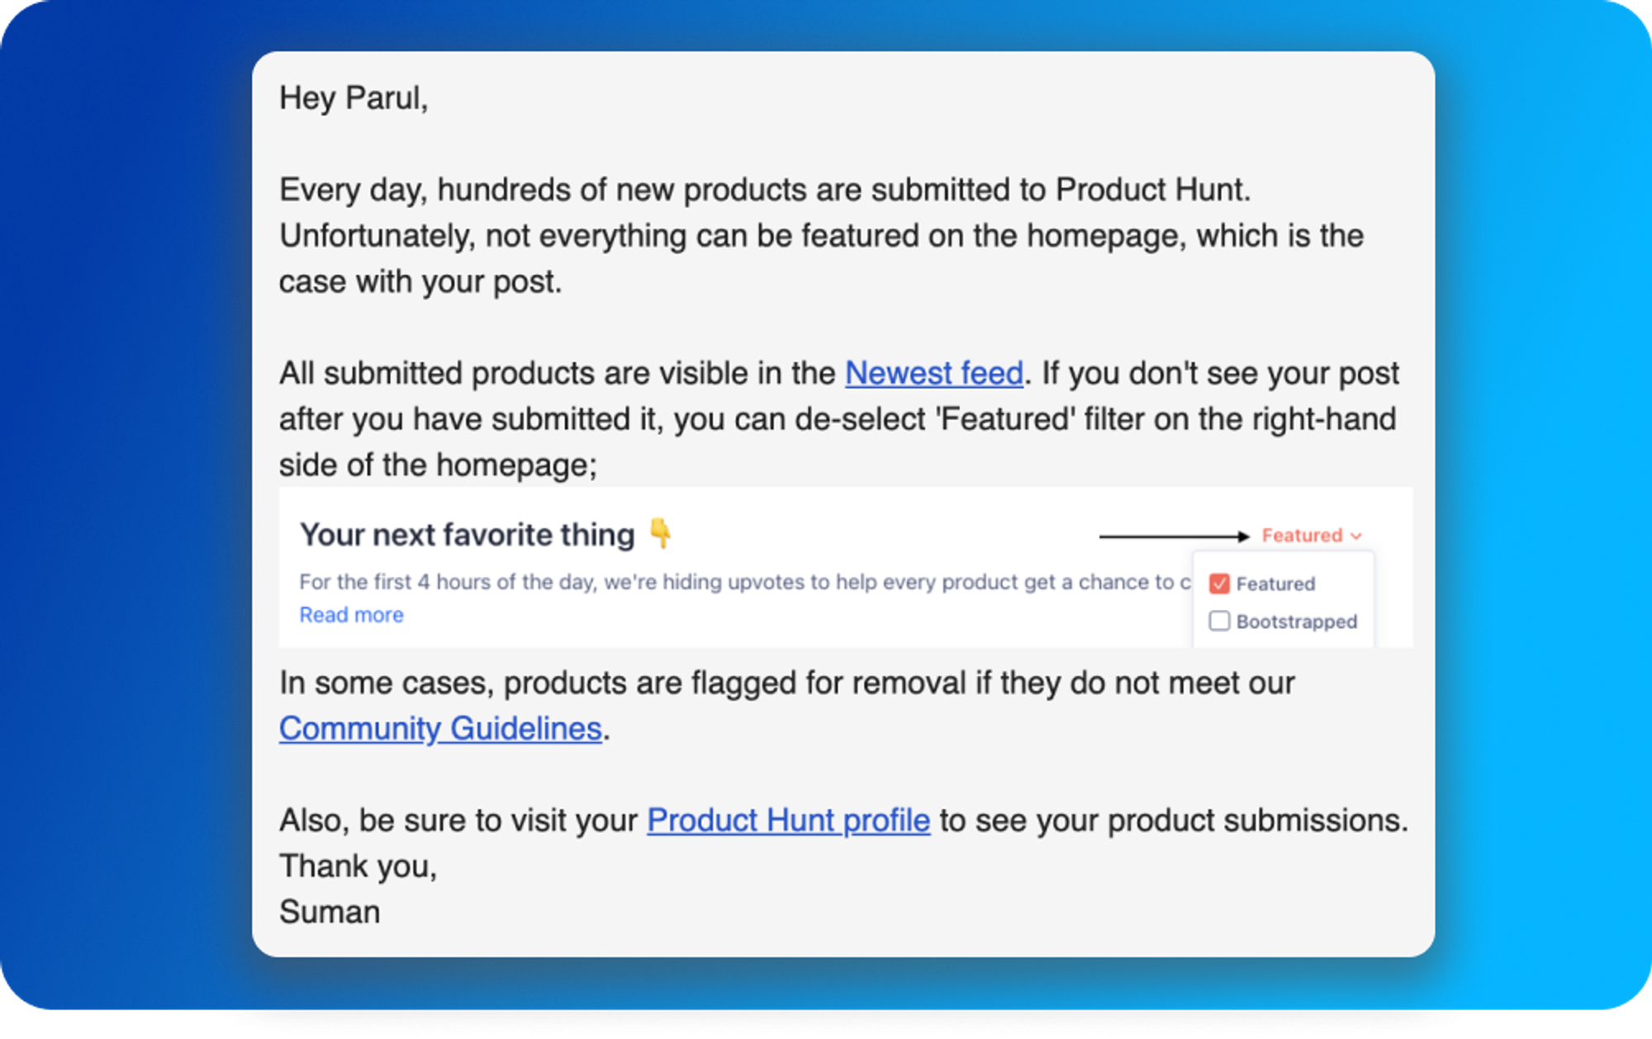This screenshot has height=1039, width=1652.
Task: Click the chevron beside Featured filter
Action: [x=1356, y=536]
